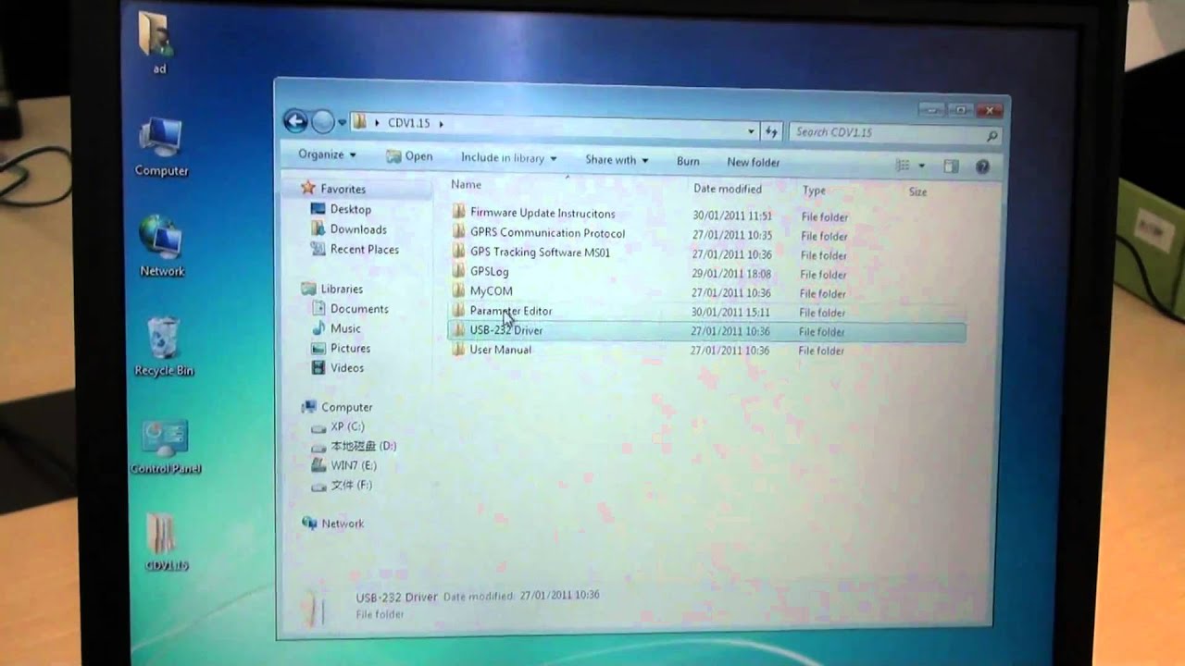
Task: Click File folder type in MyCOM row
Action: pyautogui.click(x=823, y=293)
